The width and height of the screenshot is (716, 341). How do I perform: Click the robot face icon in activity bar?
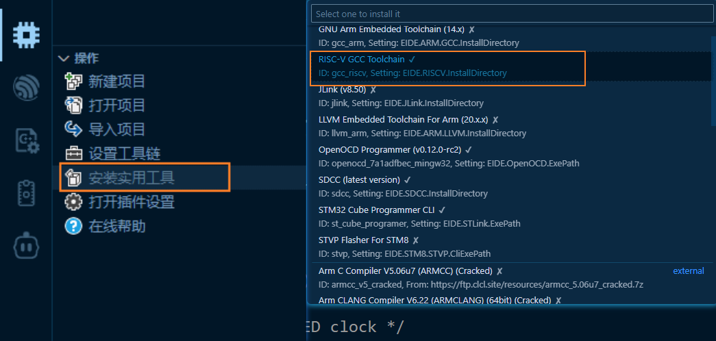26,245
